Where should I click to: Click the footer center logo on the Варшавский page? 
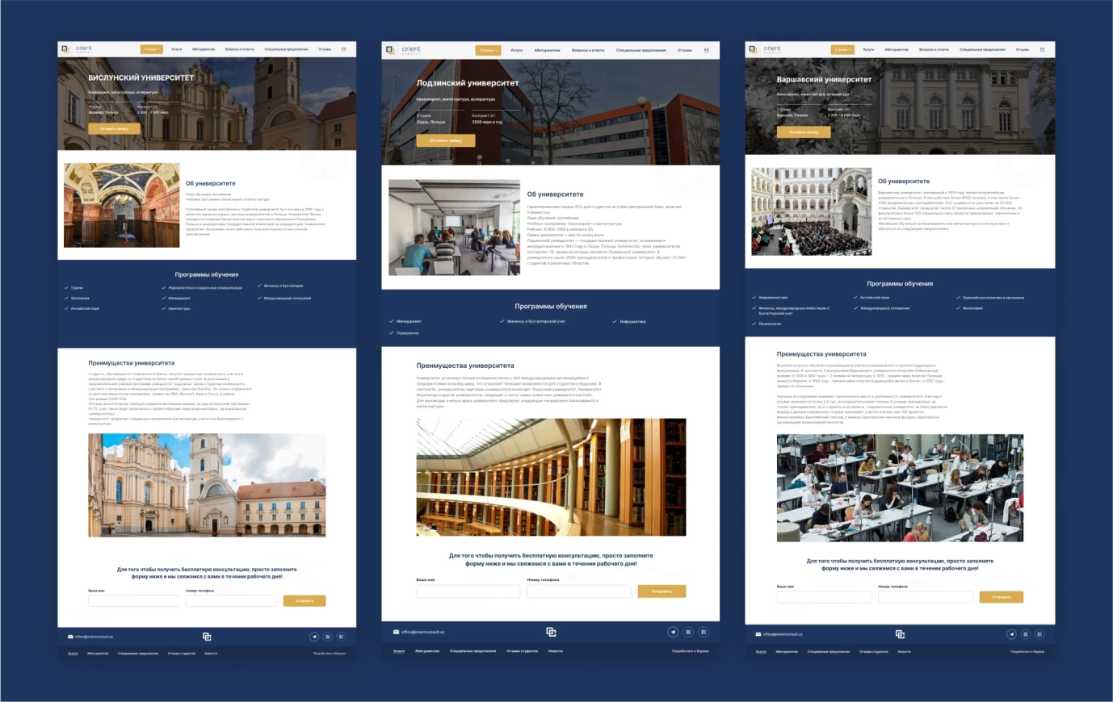[x=900, y=634]
